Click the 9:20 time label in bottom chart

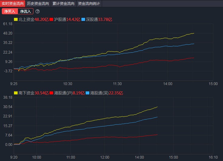[14, 157]
